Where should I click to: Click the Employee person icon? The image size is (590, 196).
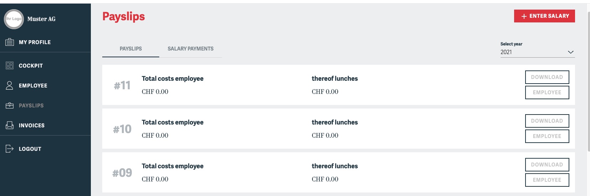pos(10,85)
